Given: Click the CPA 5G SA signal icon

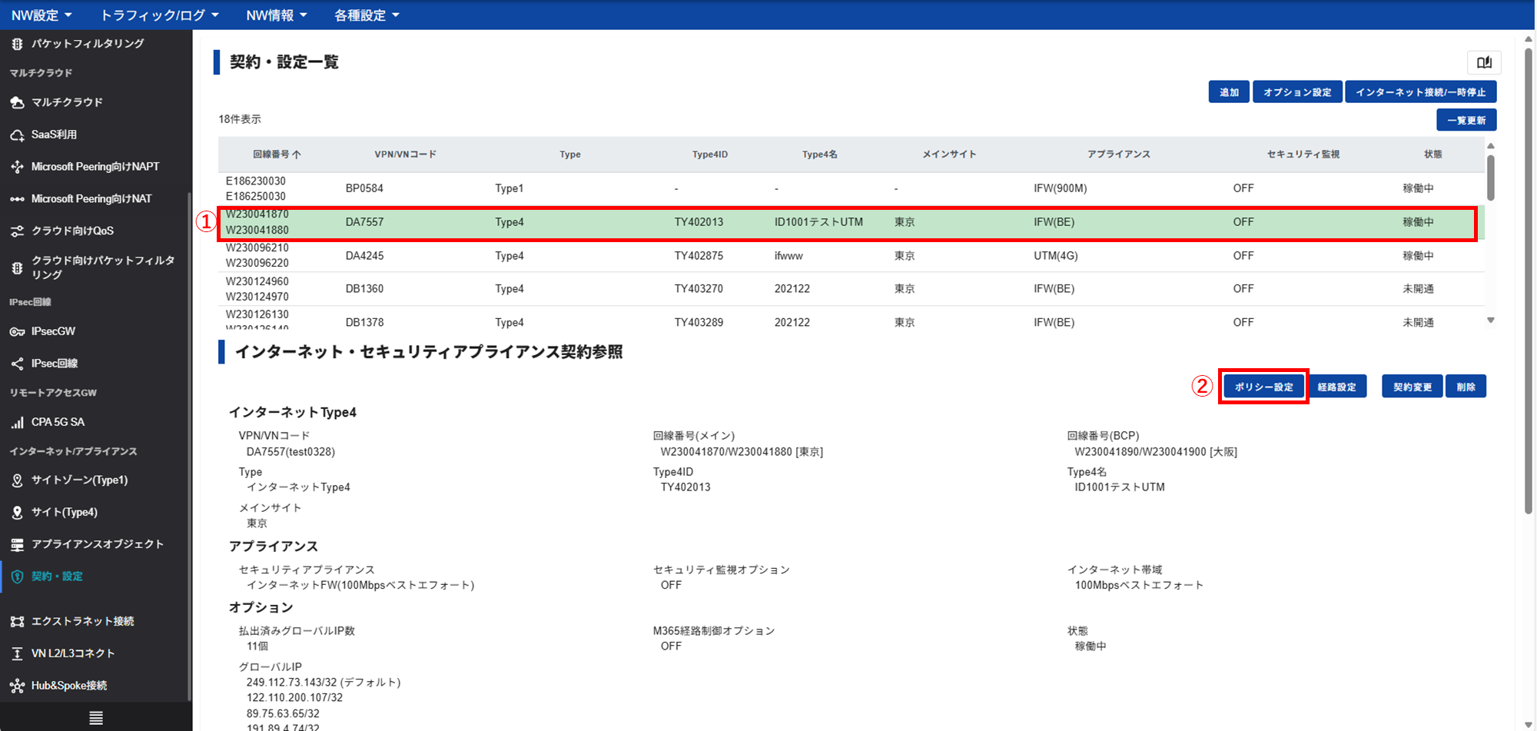Looking at the screenshot, I should [17, 422].
